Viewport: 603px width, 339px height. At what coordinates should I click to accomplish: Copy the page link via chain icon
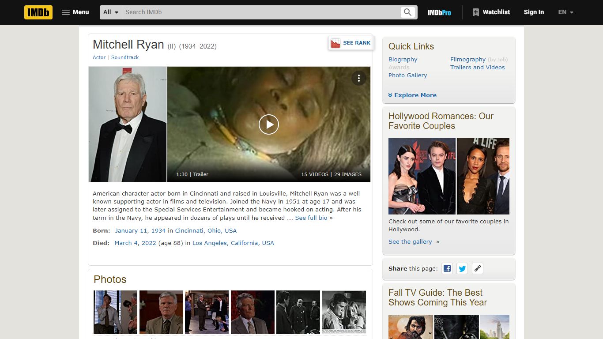coord(477,268)
